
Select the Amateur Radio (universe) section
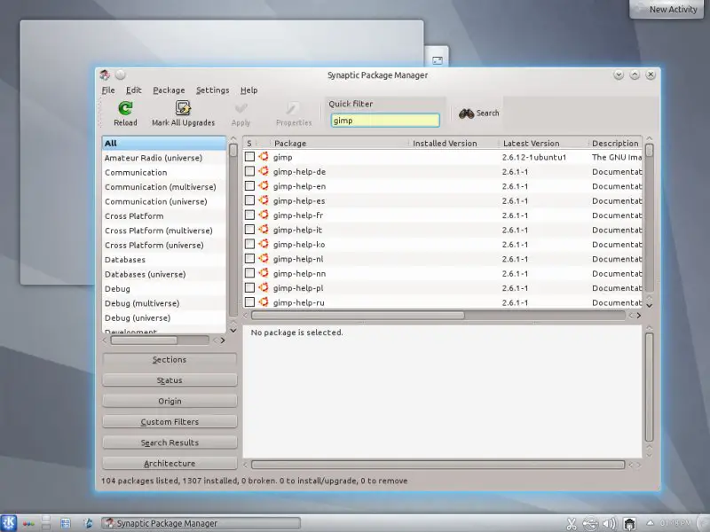pyautogui.click(x=164, y=158)
